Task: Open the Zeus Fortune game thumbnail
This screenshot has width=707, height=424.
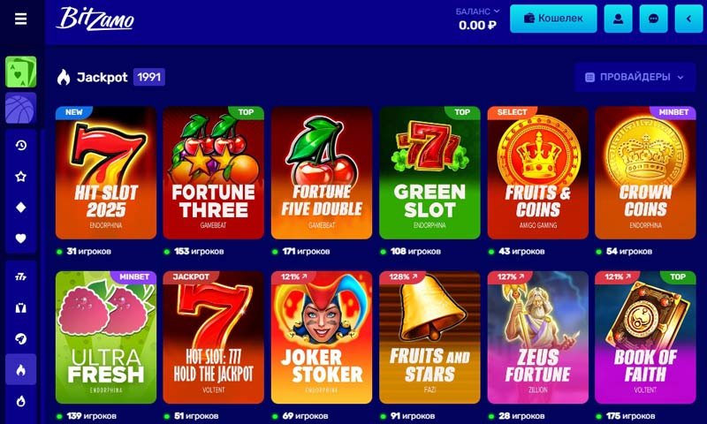Action: point(537,337)
